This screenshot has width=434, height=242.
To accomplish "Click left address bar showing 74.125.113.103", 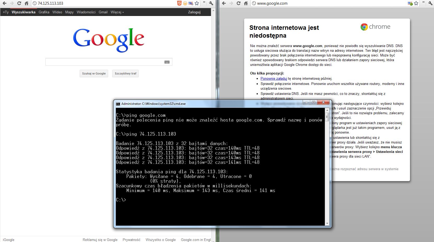I will coord(104,3).
